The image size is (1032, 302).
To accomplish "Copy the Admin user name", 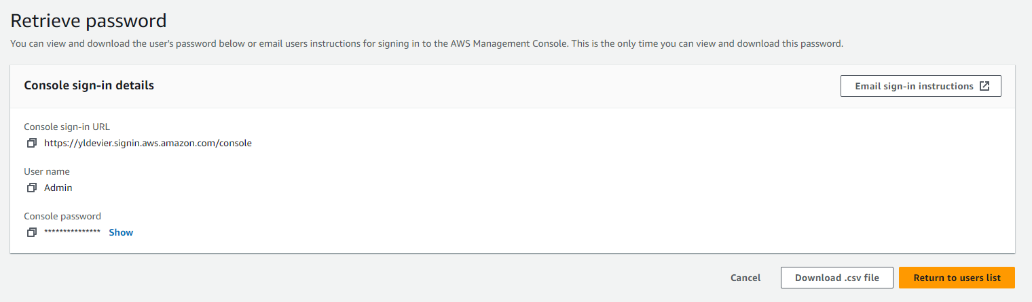I will (x=31, y=188).
